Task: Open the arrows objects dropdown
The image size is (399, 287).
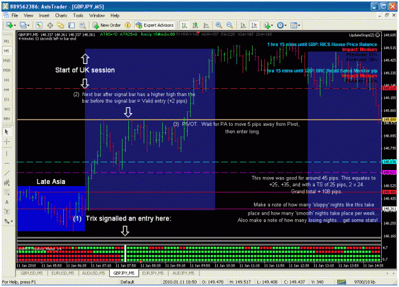Action: pyautogui.click(x=8, y=221)
